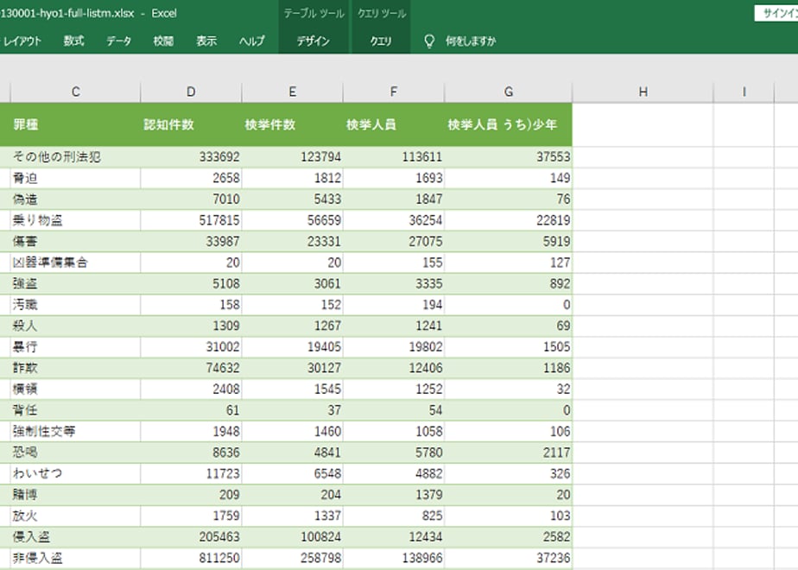This screenshot has width=798, height=570.
Task: Select the 詐欺 row label cell
Action: click(75, 368)
